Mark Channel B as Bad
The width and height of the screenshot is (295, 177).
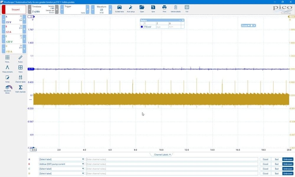277,164
